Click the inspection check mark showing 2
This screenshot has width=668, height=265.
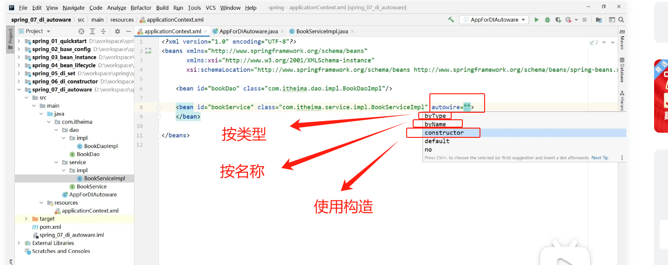(x=594, y=42)
